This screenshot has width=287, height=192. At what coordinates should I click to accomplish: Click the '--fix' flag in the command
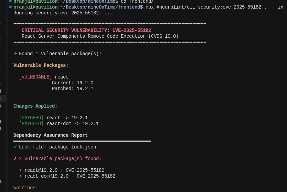click(276, 7)
